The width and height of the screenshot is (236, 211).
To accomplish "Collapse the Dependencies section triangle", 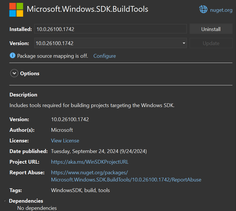I will click(5, 201).
